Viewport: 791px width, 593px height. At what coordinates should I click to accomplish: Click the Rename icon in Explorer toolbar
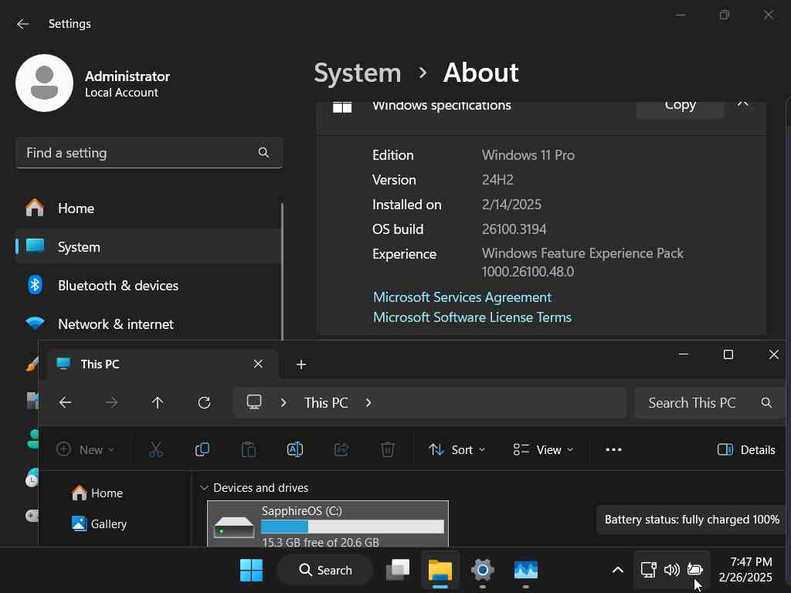(294, 449)
